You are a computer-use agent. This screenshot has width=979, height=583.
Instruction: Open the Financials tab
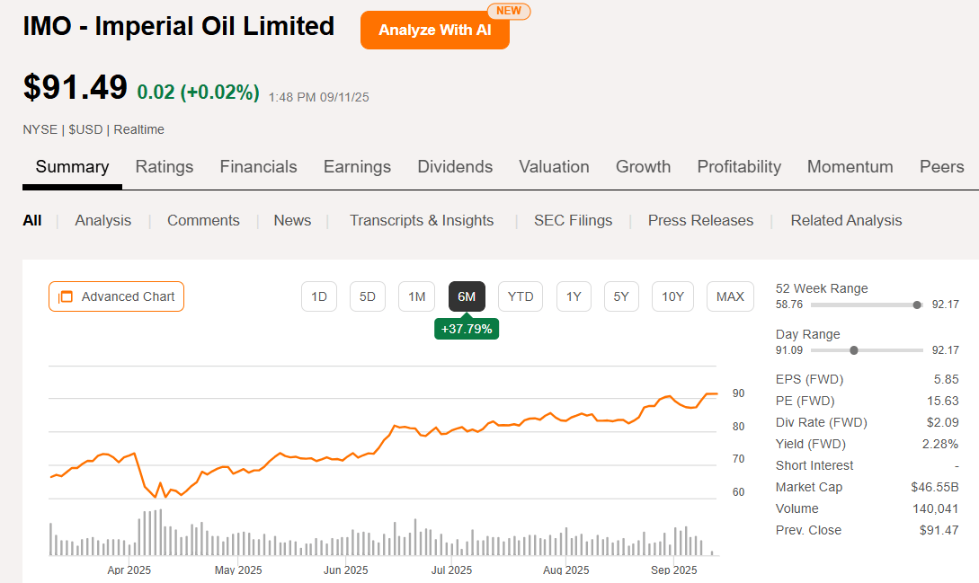coord(258,166)
